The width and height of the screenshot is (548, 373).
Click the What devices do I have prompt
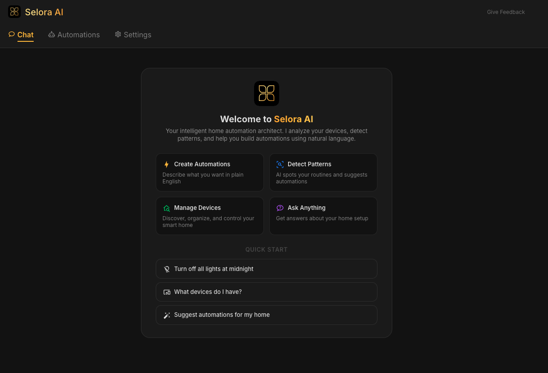[x=266, y=292]
